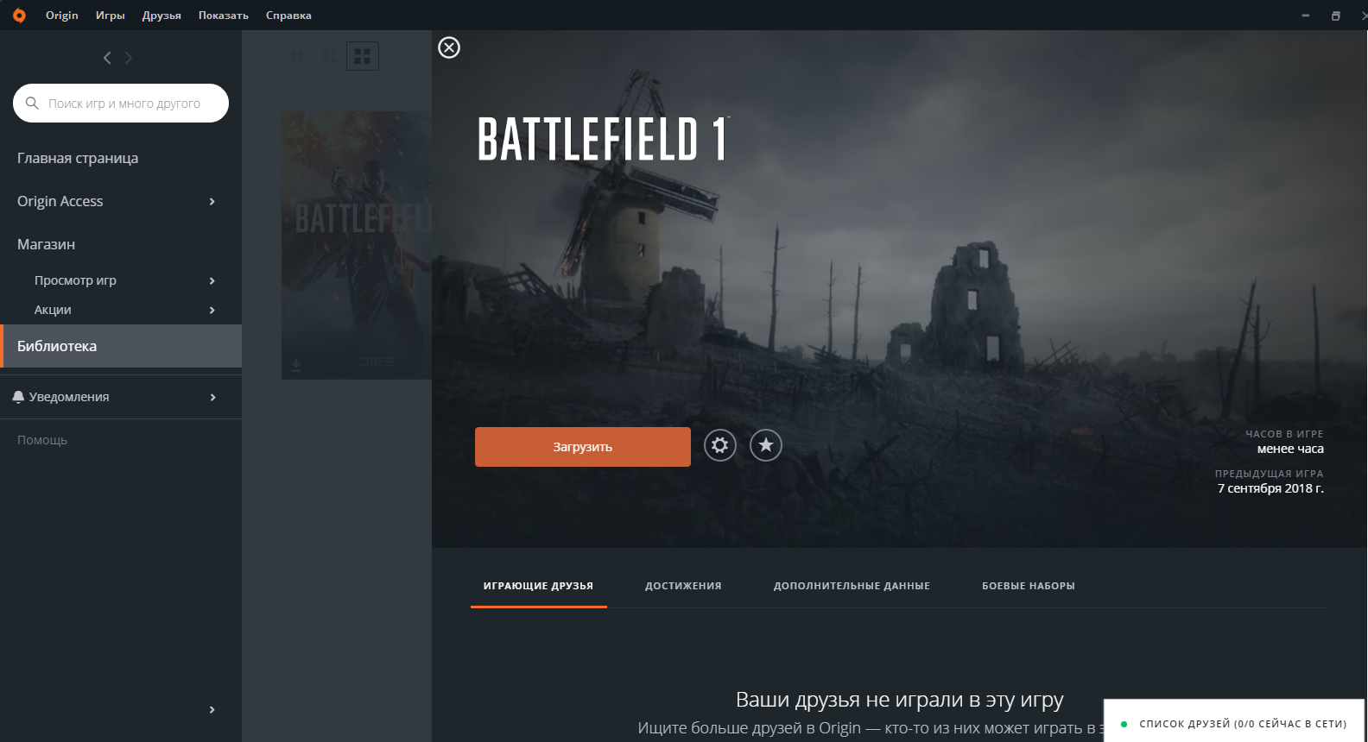1368x742 pixels.
Task: Open the Боевые наборы tab
Action: tap(1029, 586)
